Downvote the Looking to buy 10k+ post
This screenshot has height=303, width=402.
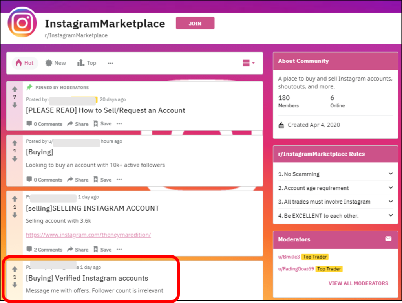pyautogui.click(x=15, y=159)
